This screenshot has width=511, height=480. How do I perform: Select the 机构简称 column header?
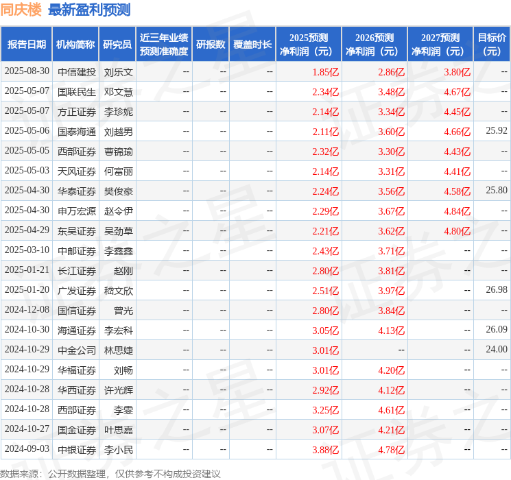(x=75, y=45)
